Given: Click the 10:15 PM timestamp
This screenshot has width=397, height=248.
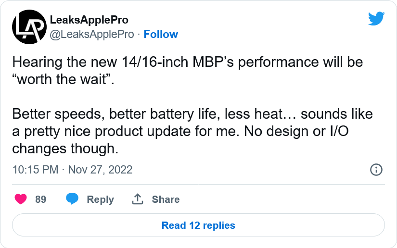Looking at the screenshot, I should [35, 170].
